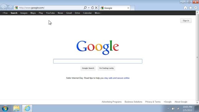Stop loading with the X icon in address bar
The width and height of the screenshot is (199, 112).
click(96, 8)
